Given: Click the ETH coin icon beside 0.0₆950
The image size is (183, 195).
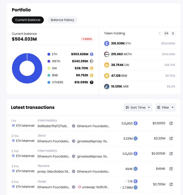Looking at the screenshot, I should tap(135, 123).
